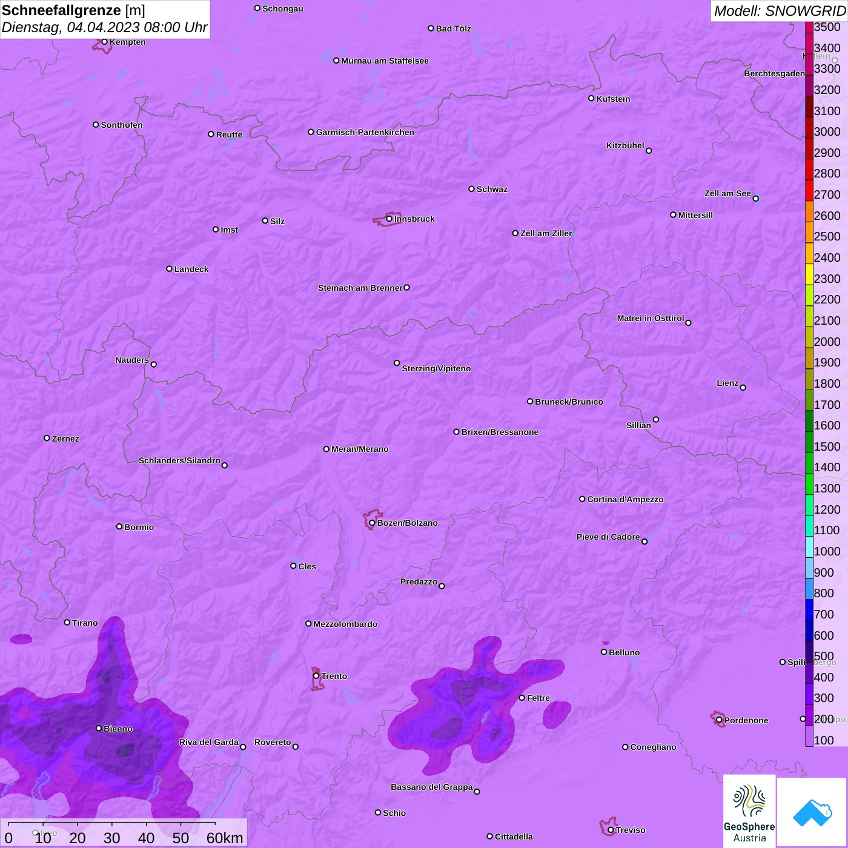Click the GeoSphere Austria logo
Screen dimensions: 848x848
[749, 813]
